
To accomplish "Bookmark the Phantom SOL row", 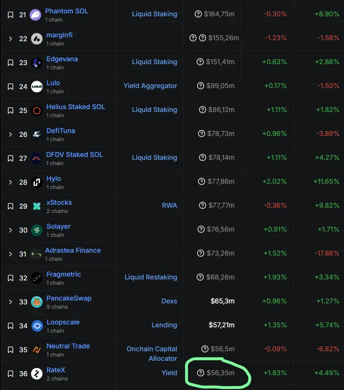I will [11, 15].
